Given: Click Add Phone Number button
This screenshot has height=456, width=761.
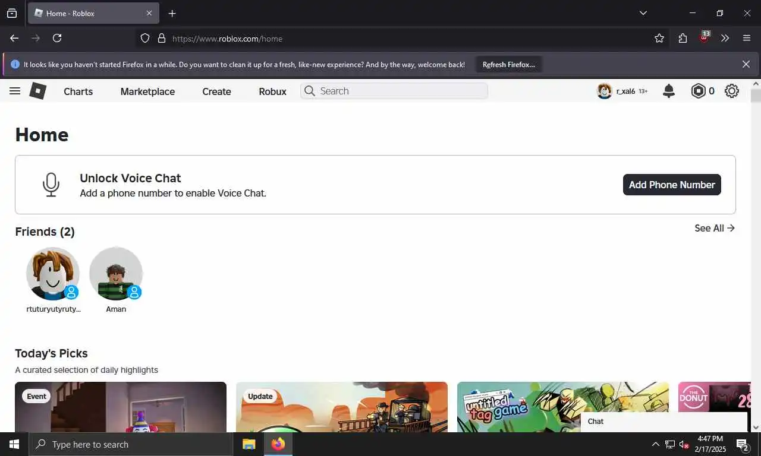Looking at the screenshot, I should pos(672,185).
